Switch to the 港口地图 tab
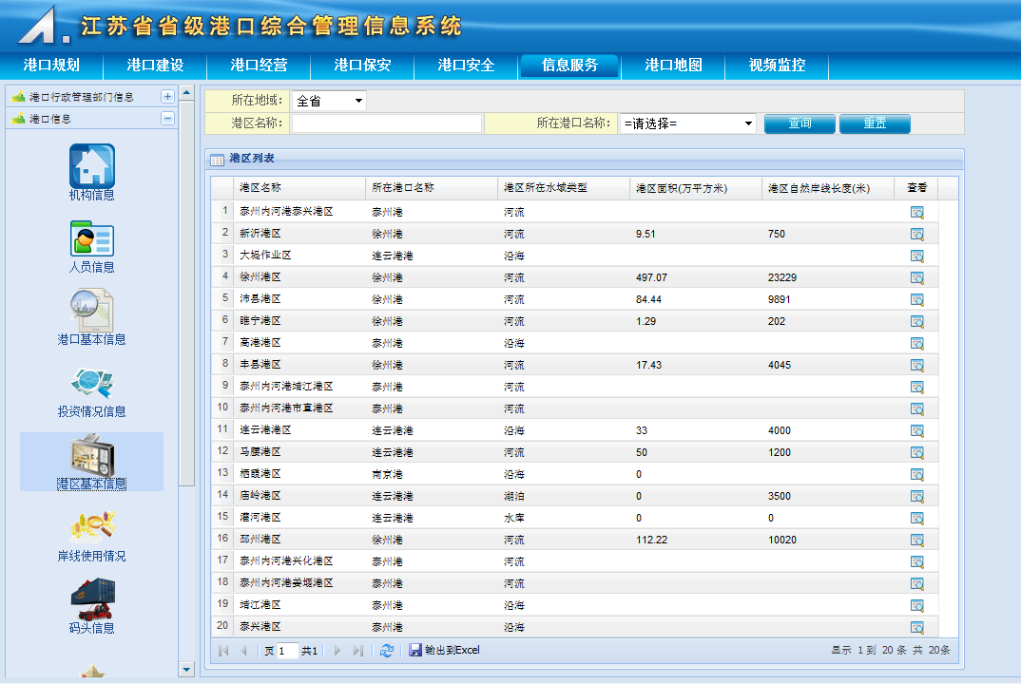1021x684 pixels. pyautogui.click(x=673, y=66)
